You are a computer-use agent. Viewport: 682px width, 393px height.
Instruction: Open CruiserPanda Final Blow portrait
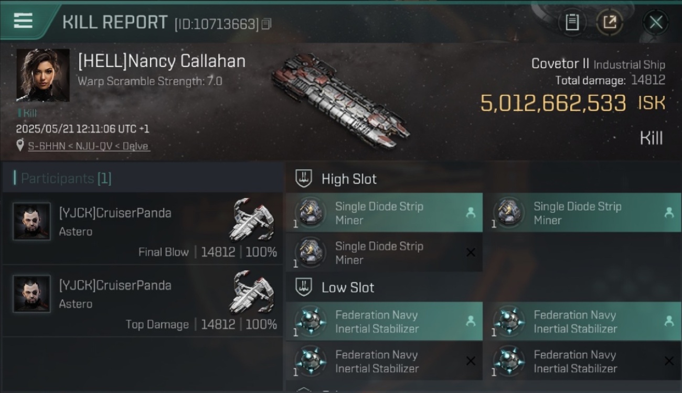tap(32, 222)
